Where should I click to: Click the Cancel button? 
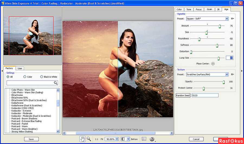tap(196, 139)
